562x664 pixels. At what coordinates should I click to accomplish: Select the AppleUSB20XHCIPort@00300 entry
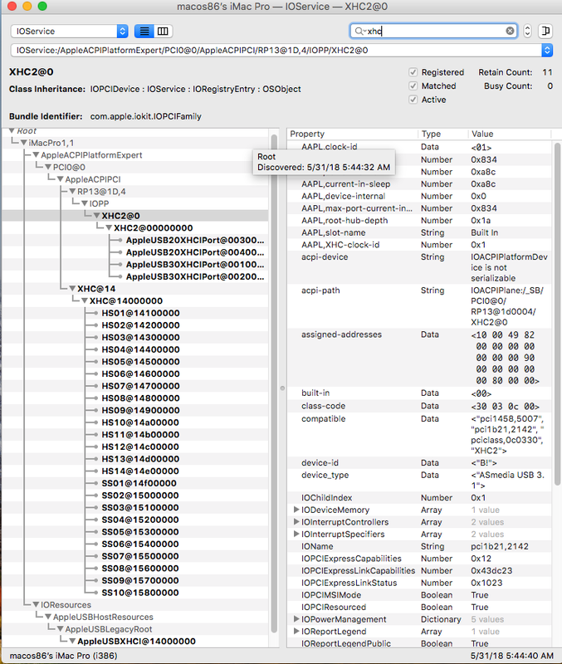[195, 240]
